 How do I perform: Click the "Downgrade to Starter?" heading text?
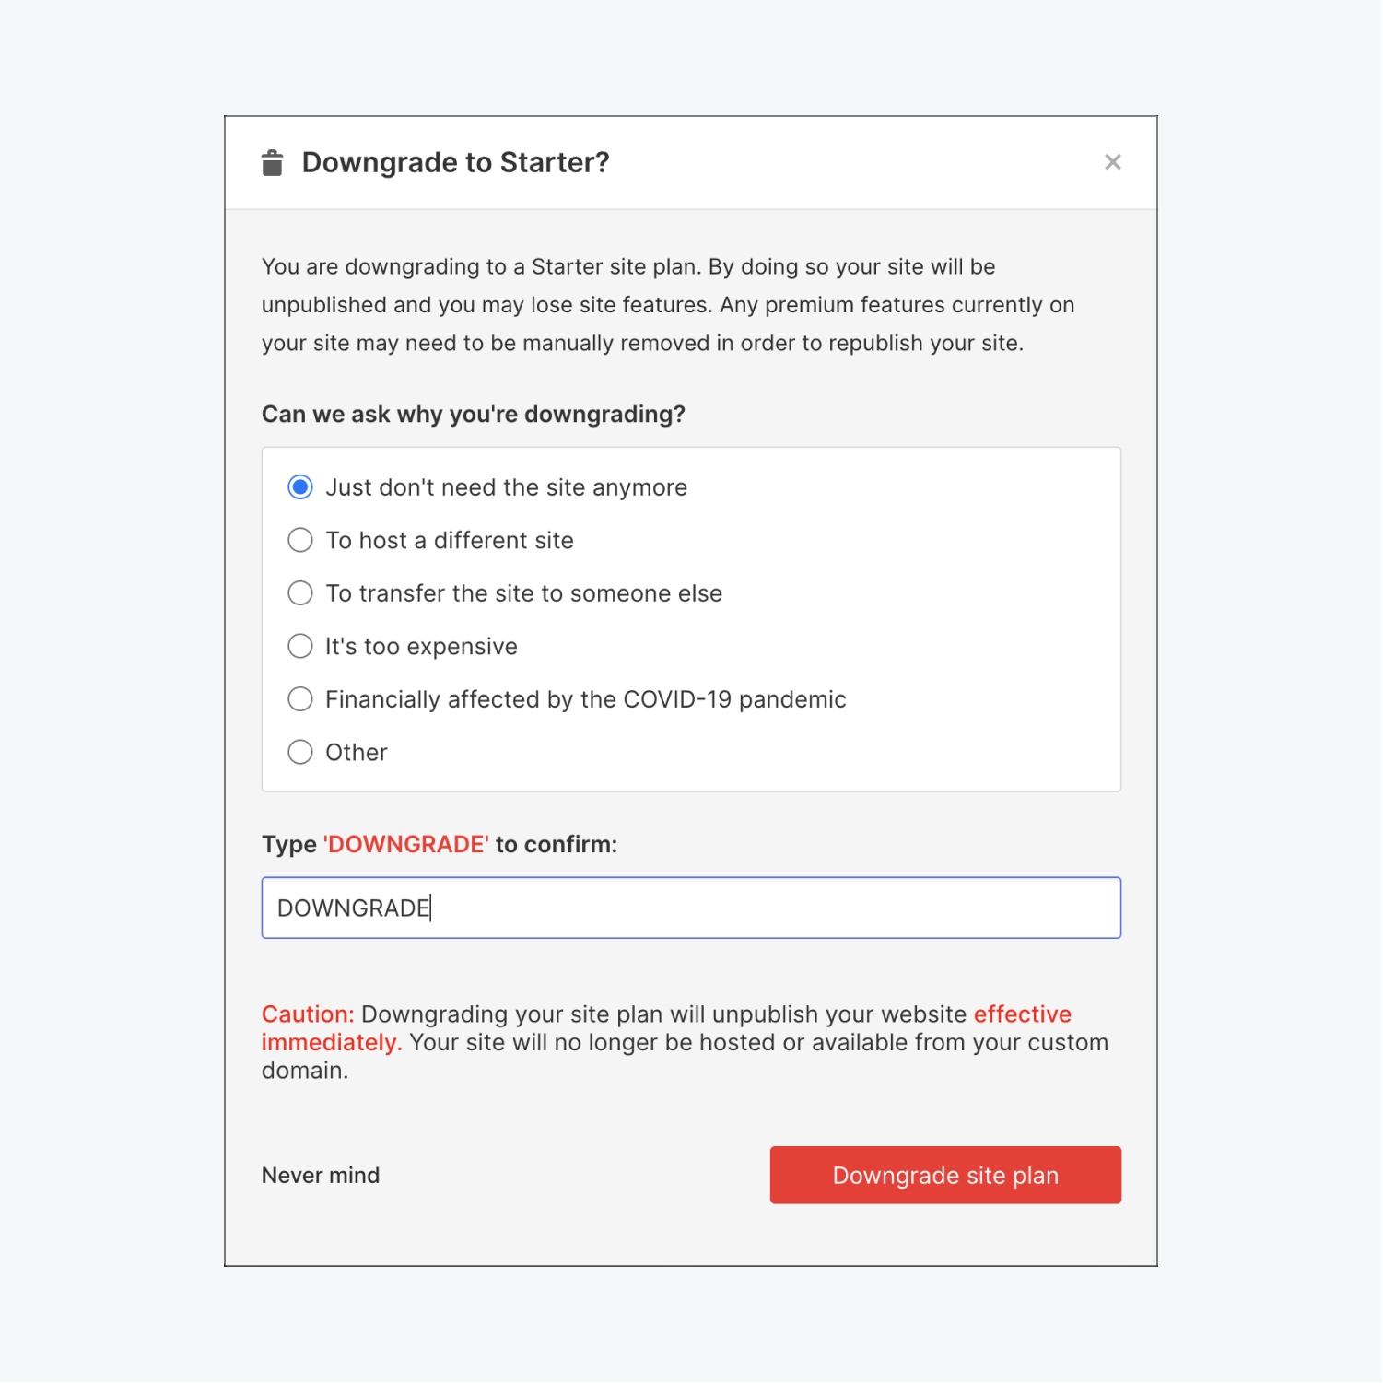(455, 163)
